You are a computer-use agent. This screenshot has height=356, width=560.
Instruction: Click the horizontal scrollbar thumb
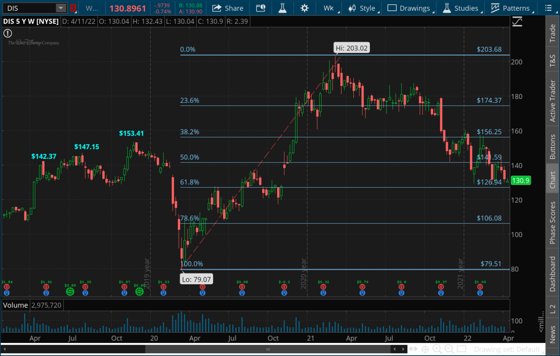268,349
